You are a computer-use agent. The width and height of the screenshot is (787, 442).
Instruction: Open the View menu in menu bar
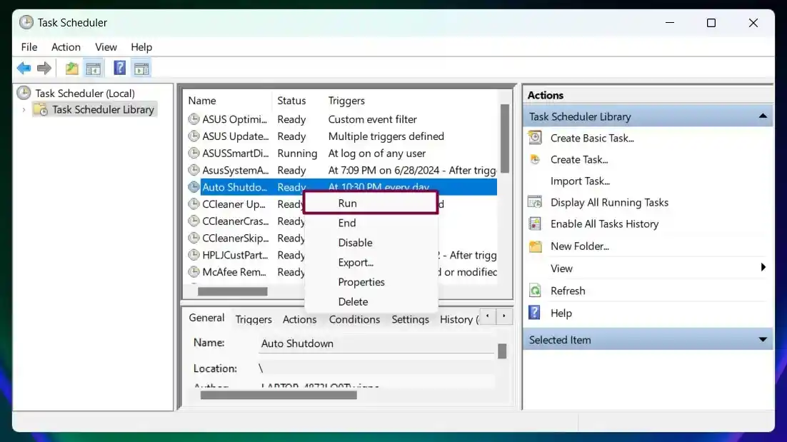(106, 46)
